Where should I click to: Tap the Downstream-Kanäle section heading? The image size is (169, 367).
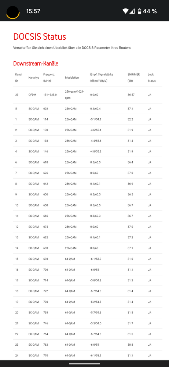pos(36,64)
